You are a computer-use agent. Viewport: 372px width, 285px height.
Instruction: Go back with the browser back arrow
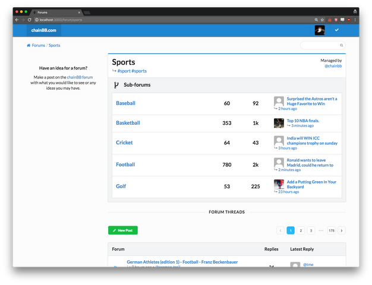17,20
